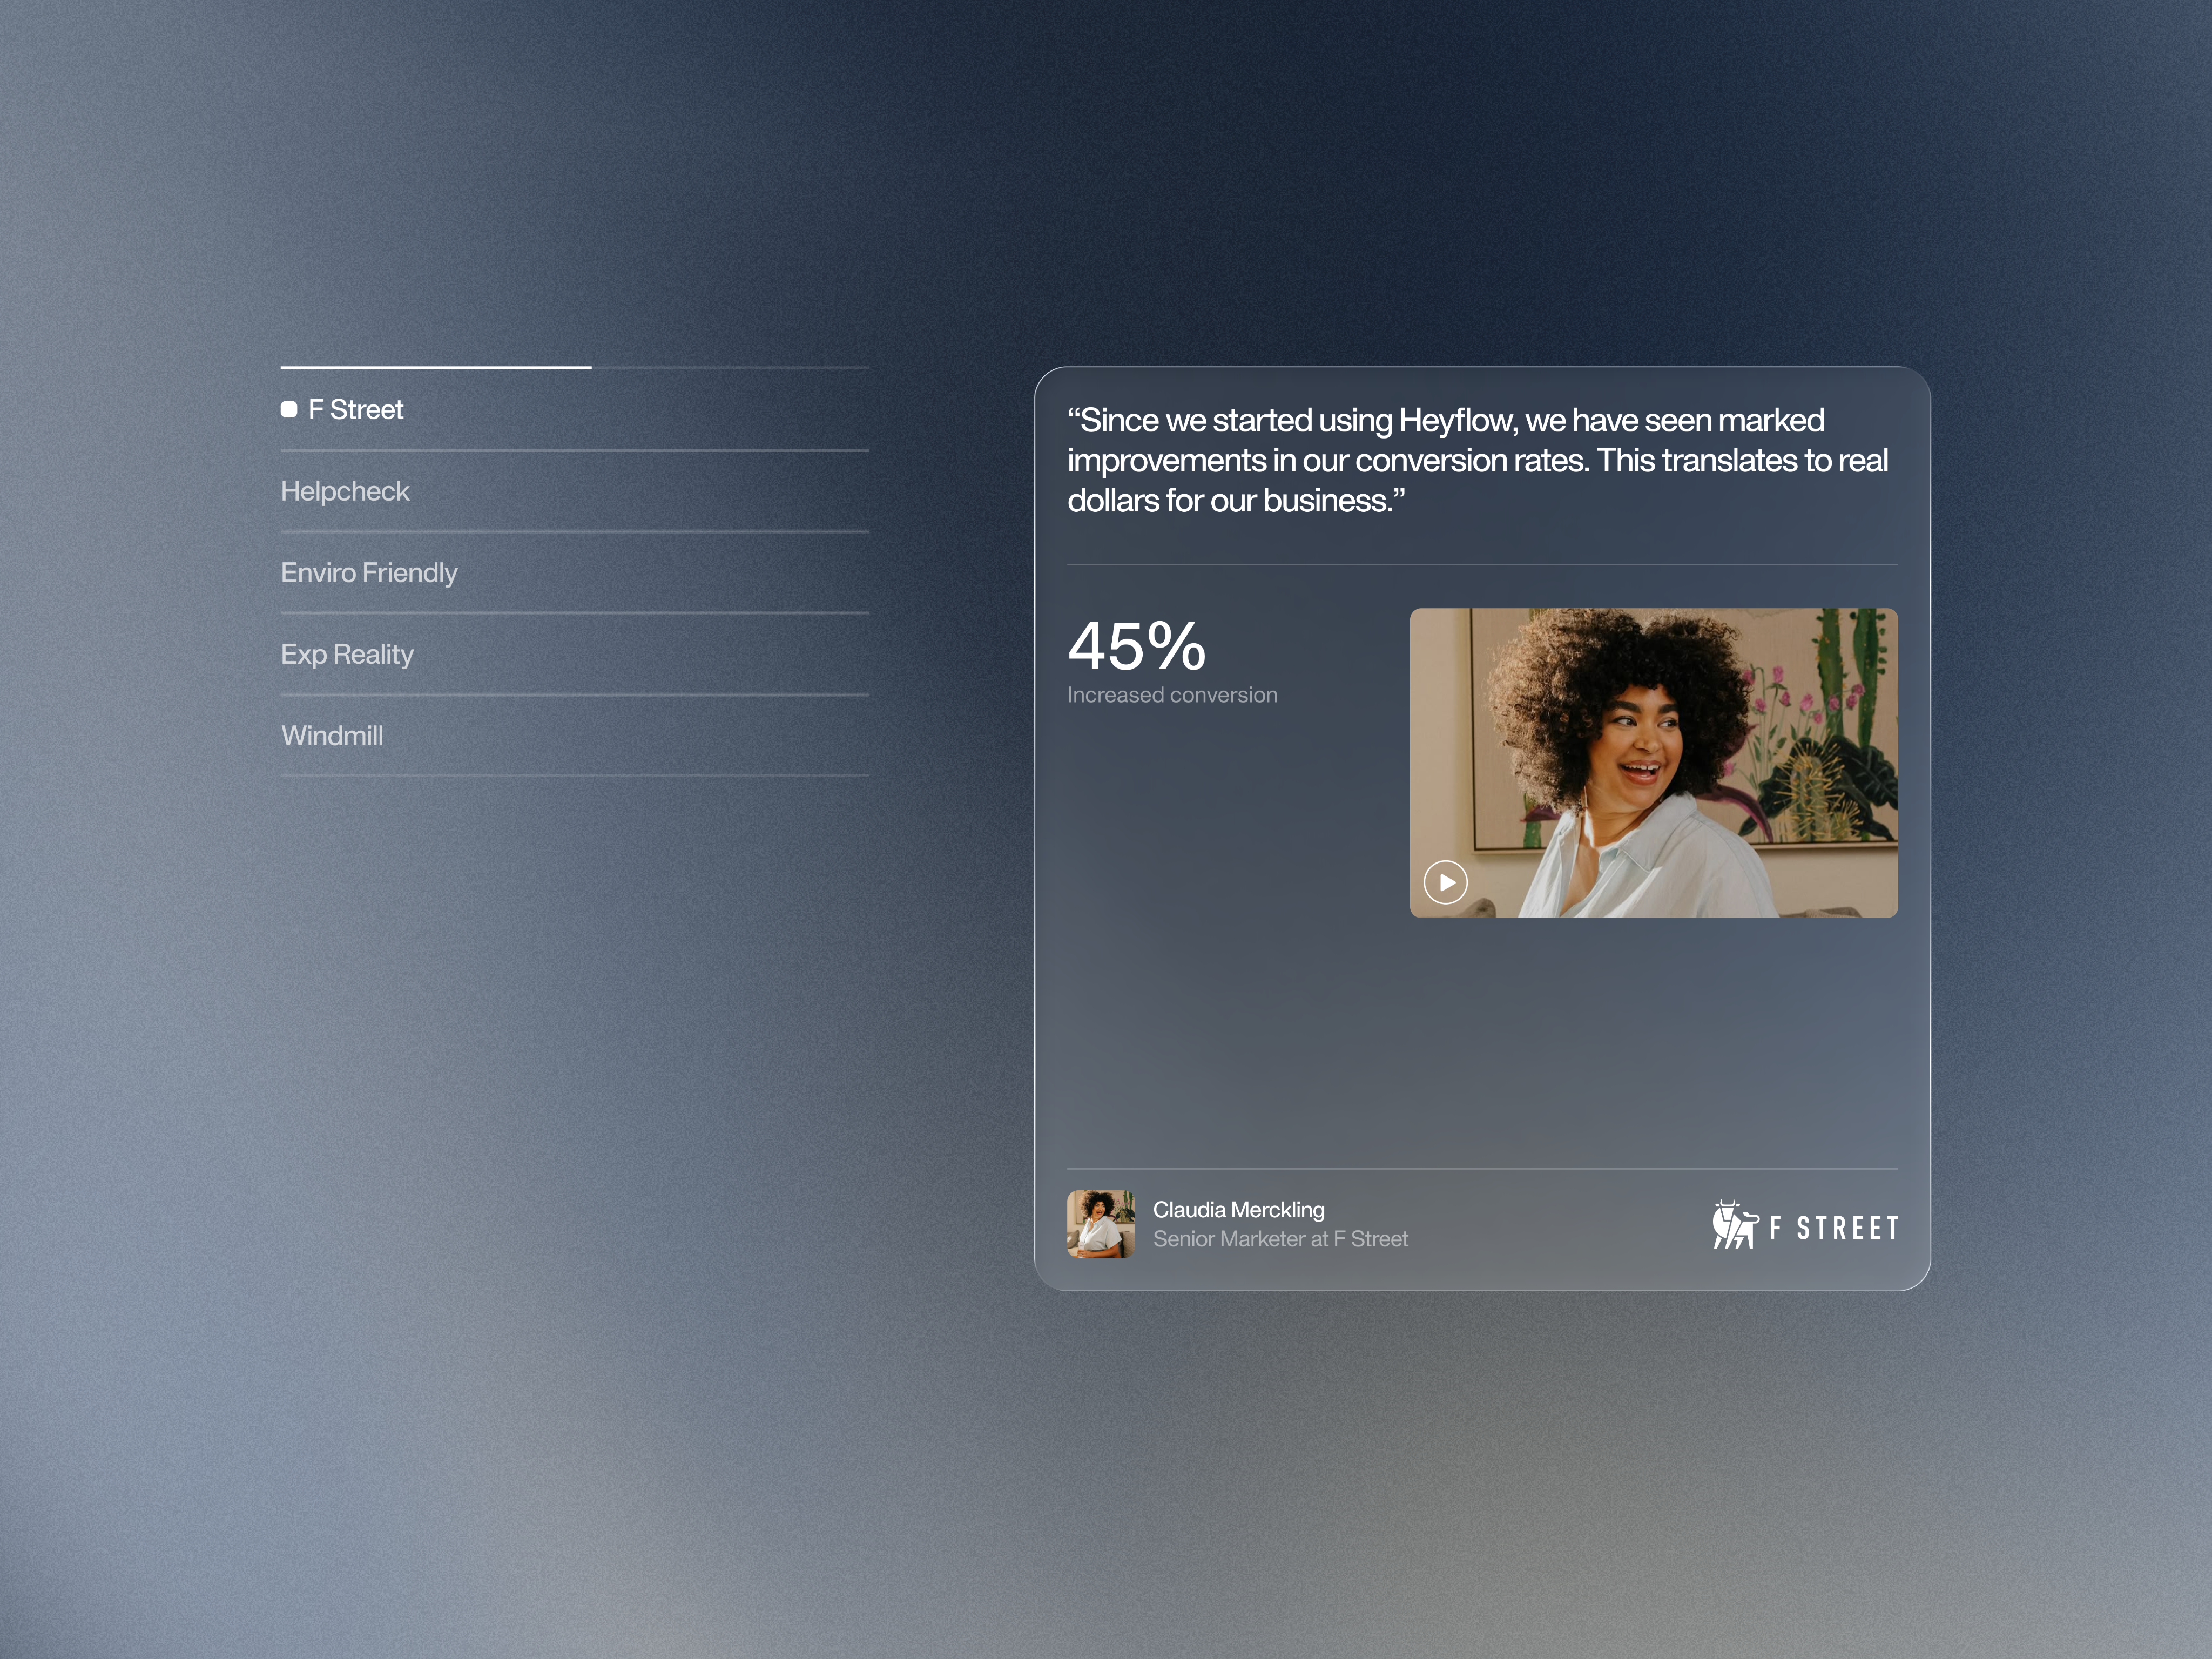Click Claudia Merckling's small avatar photo
Screen dimensions: 2212x1659
click(1100, 1224)
